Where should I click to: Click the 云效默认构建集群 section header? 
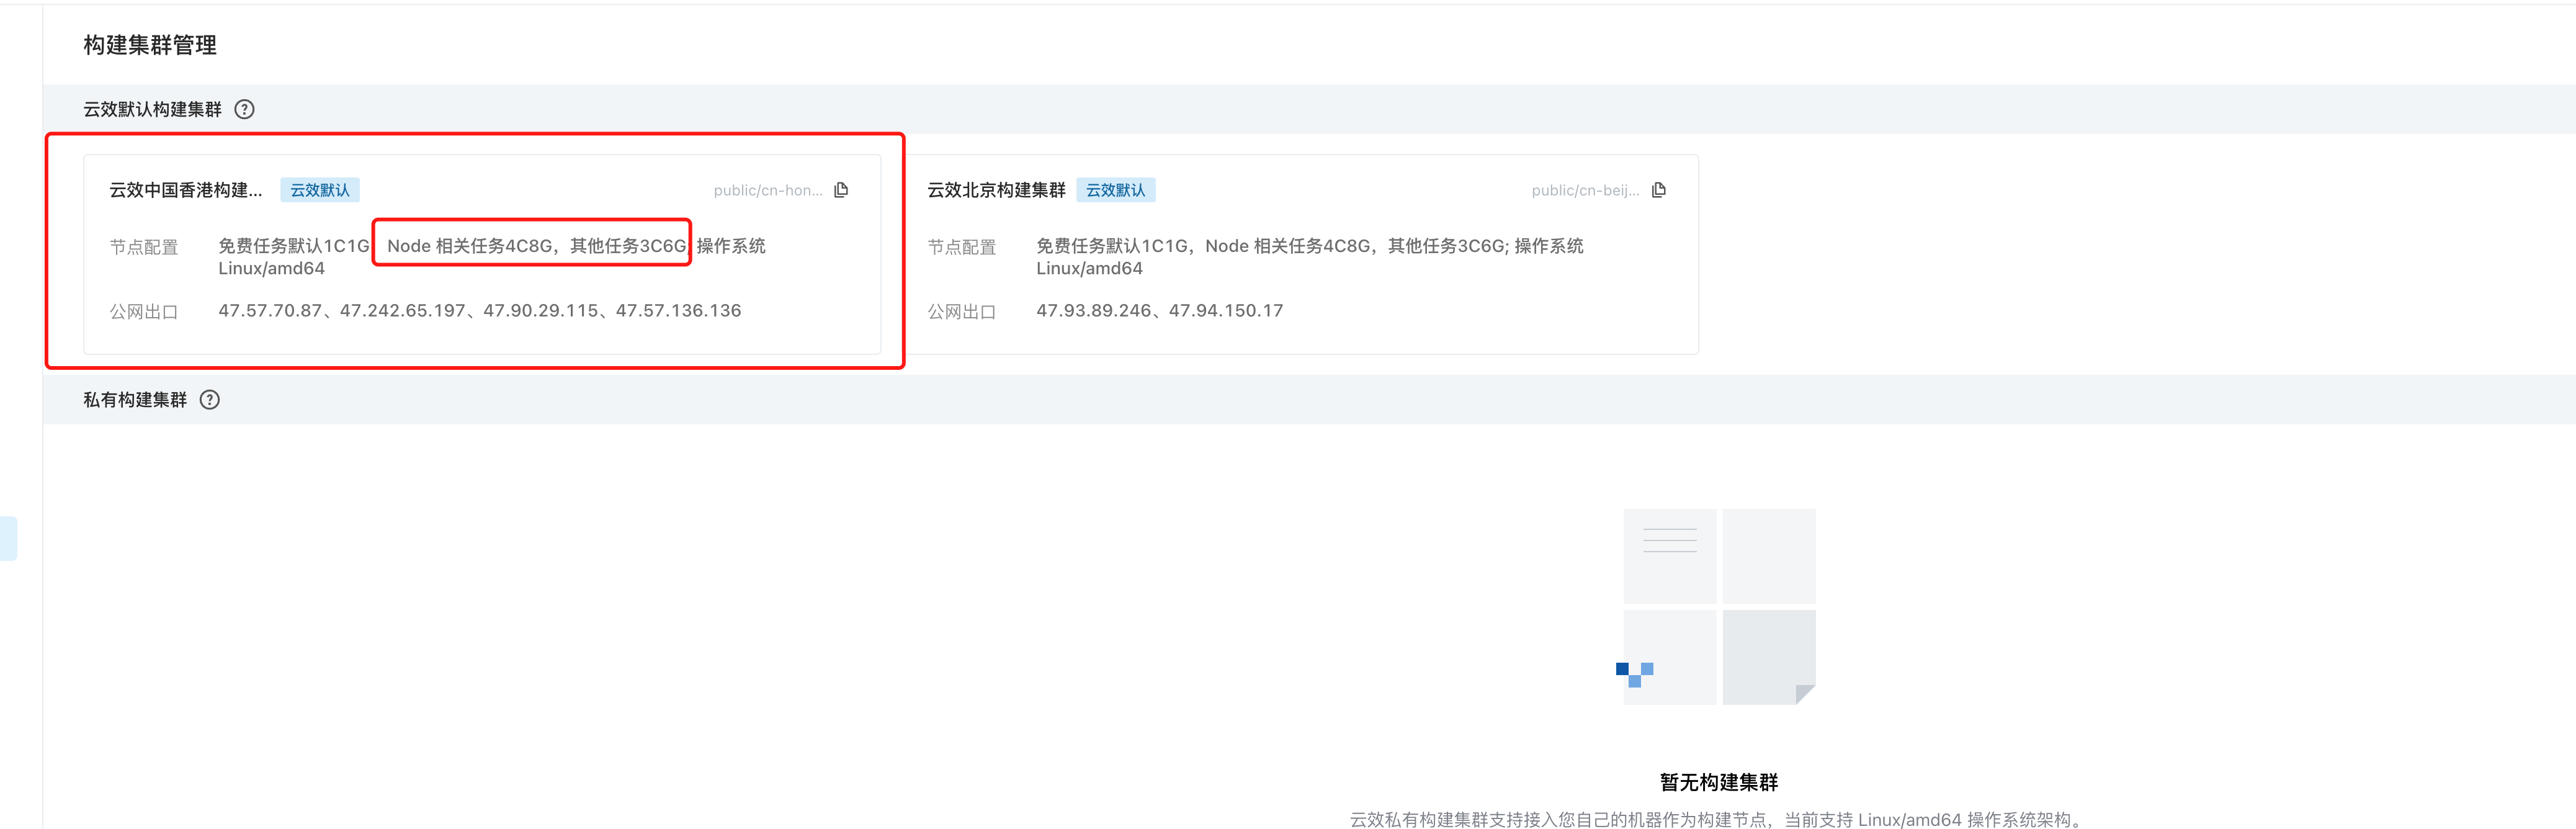(x=152, y=109)
